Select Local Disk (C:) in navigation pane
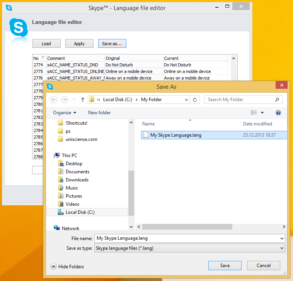 point(87,212)
